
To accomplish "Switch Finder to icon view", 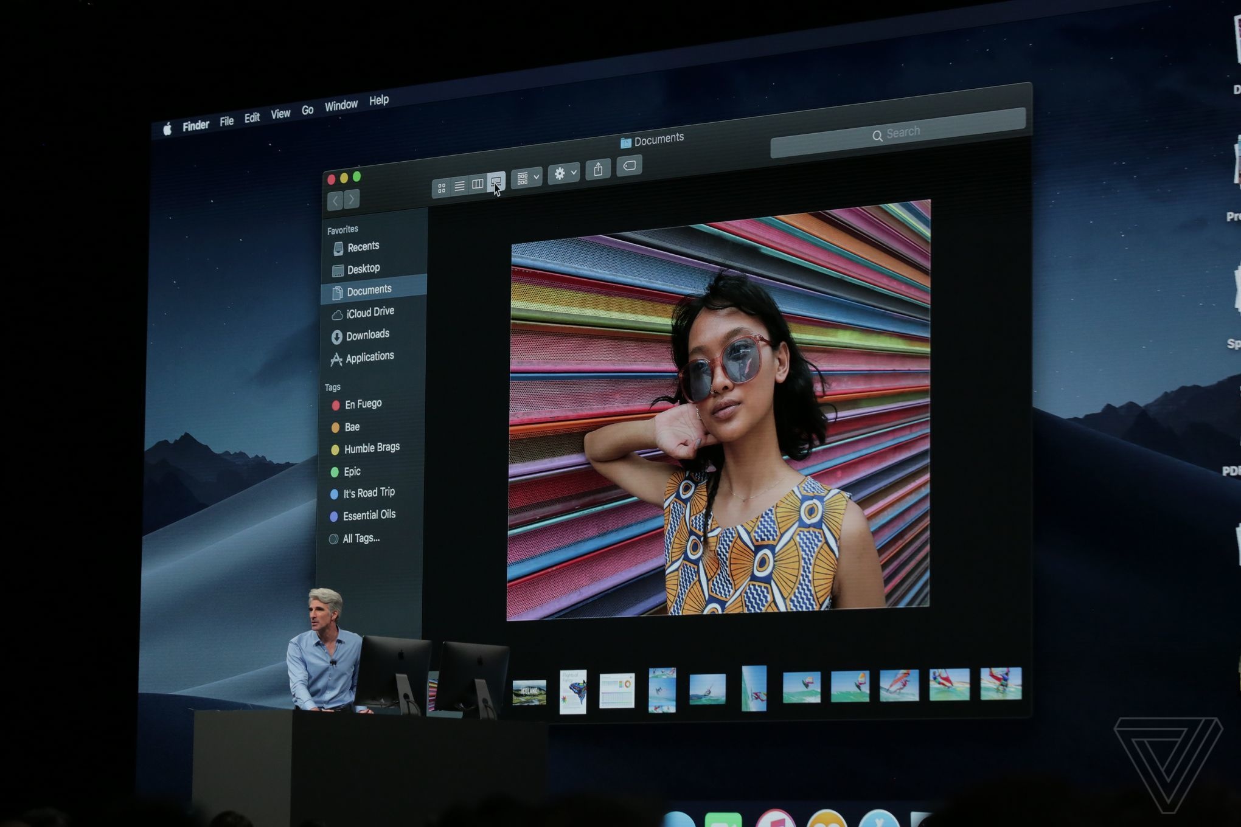I will 442,187.
